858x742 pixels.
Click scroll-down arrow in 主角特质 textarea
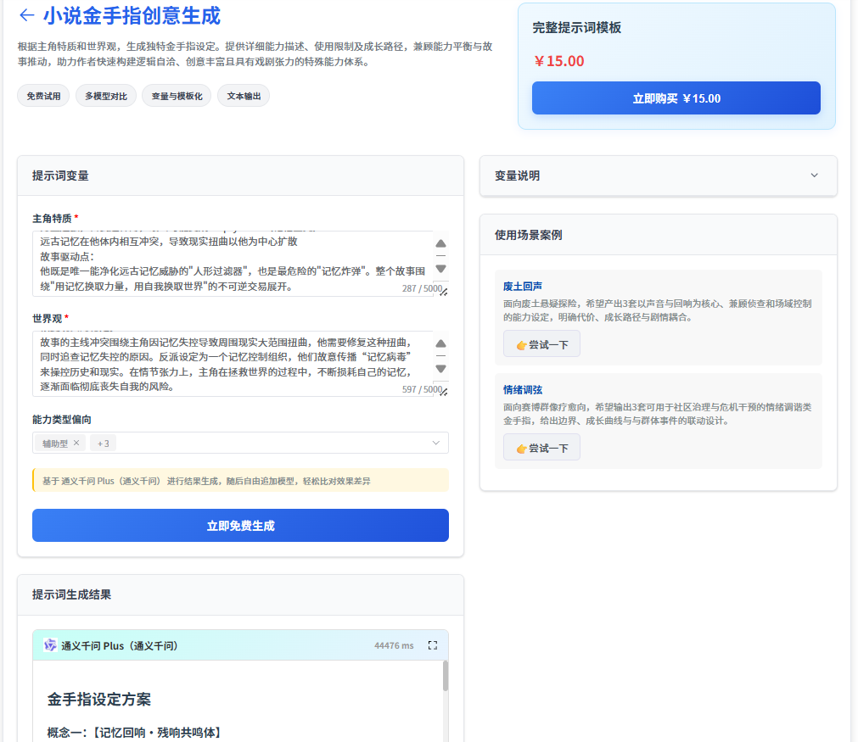click(440, 269)
